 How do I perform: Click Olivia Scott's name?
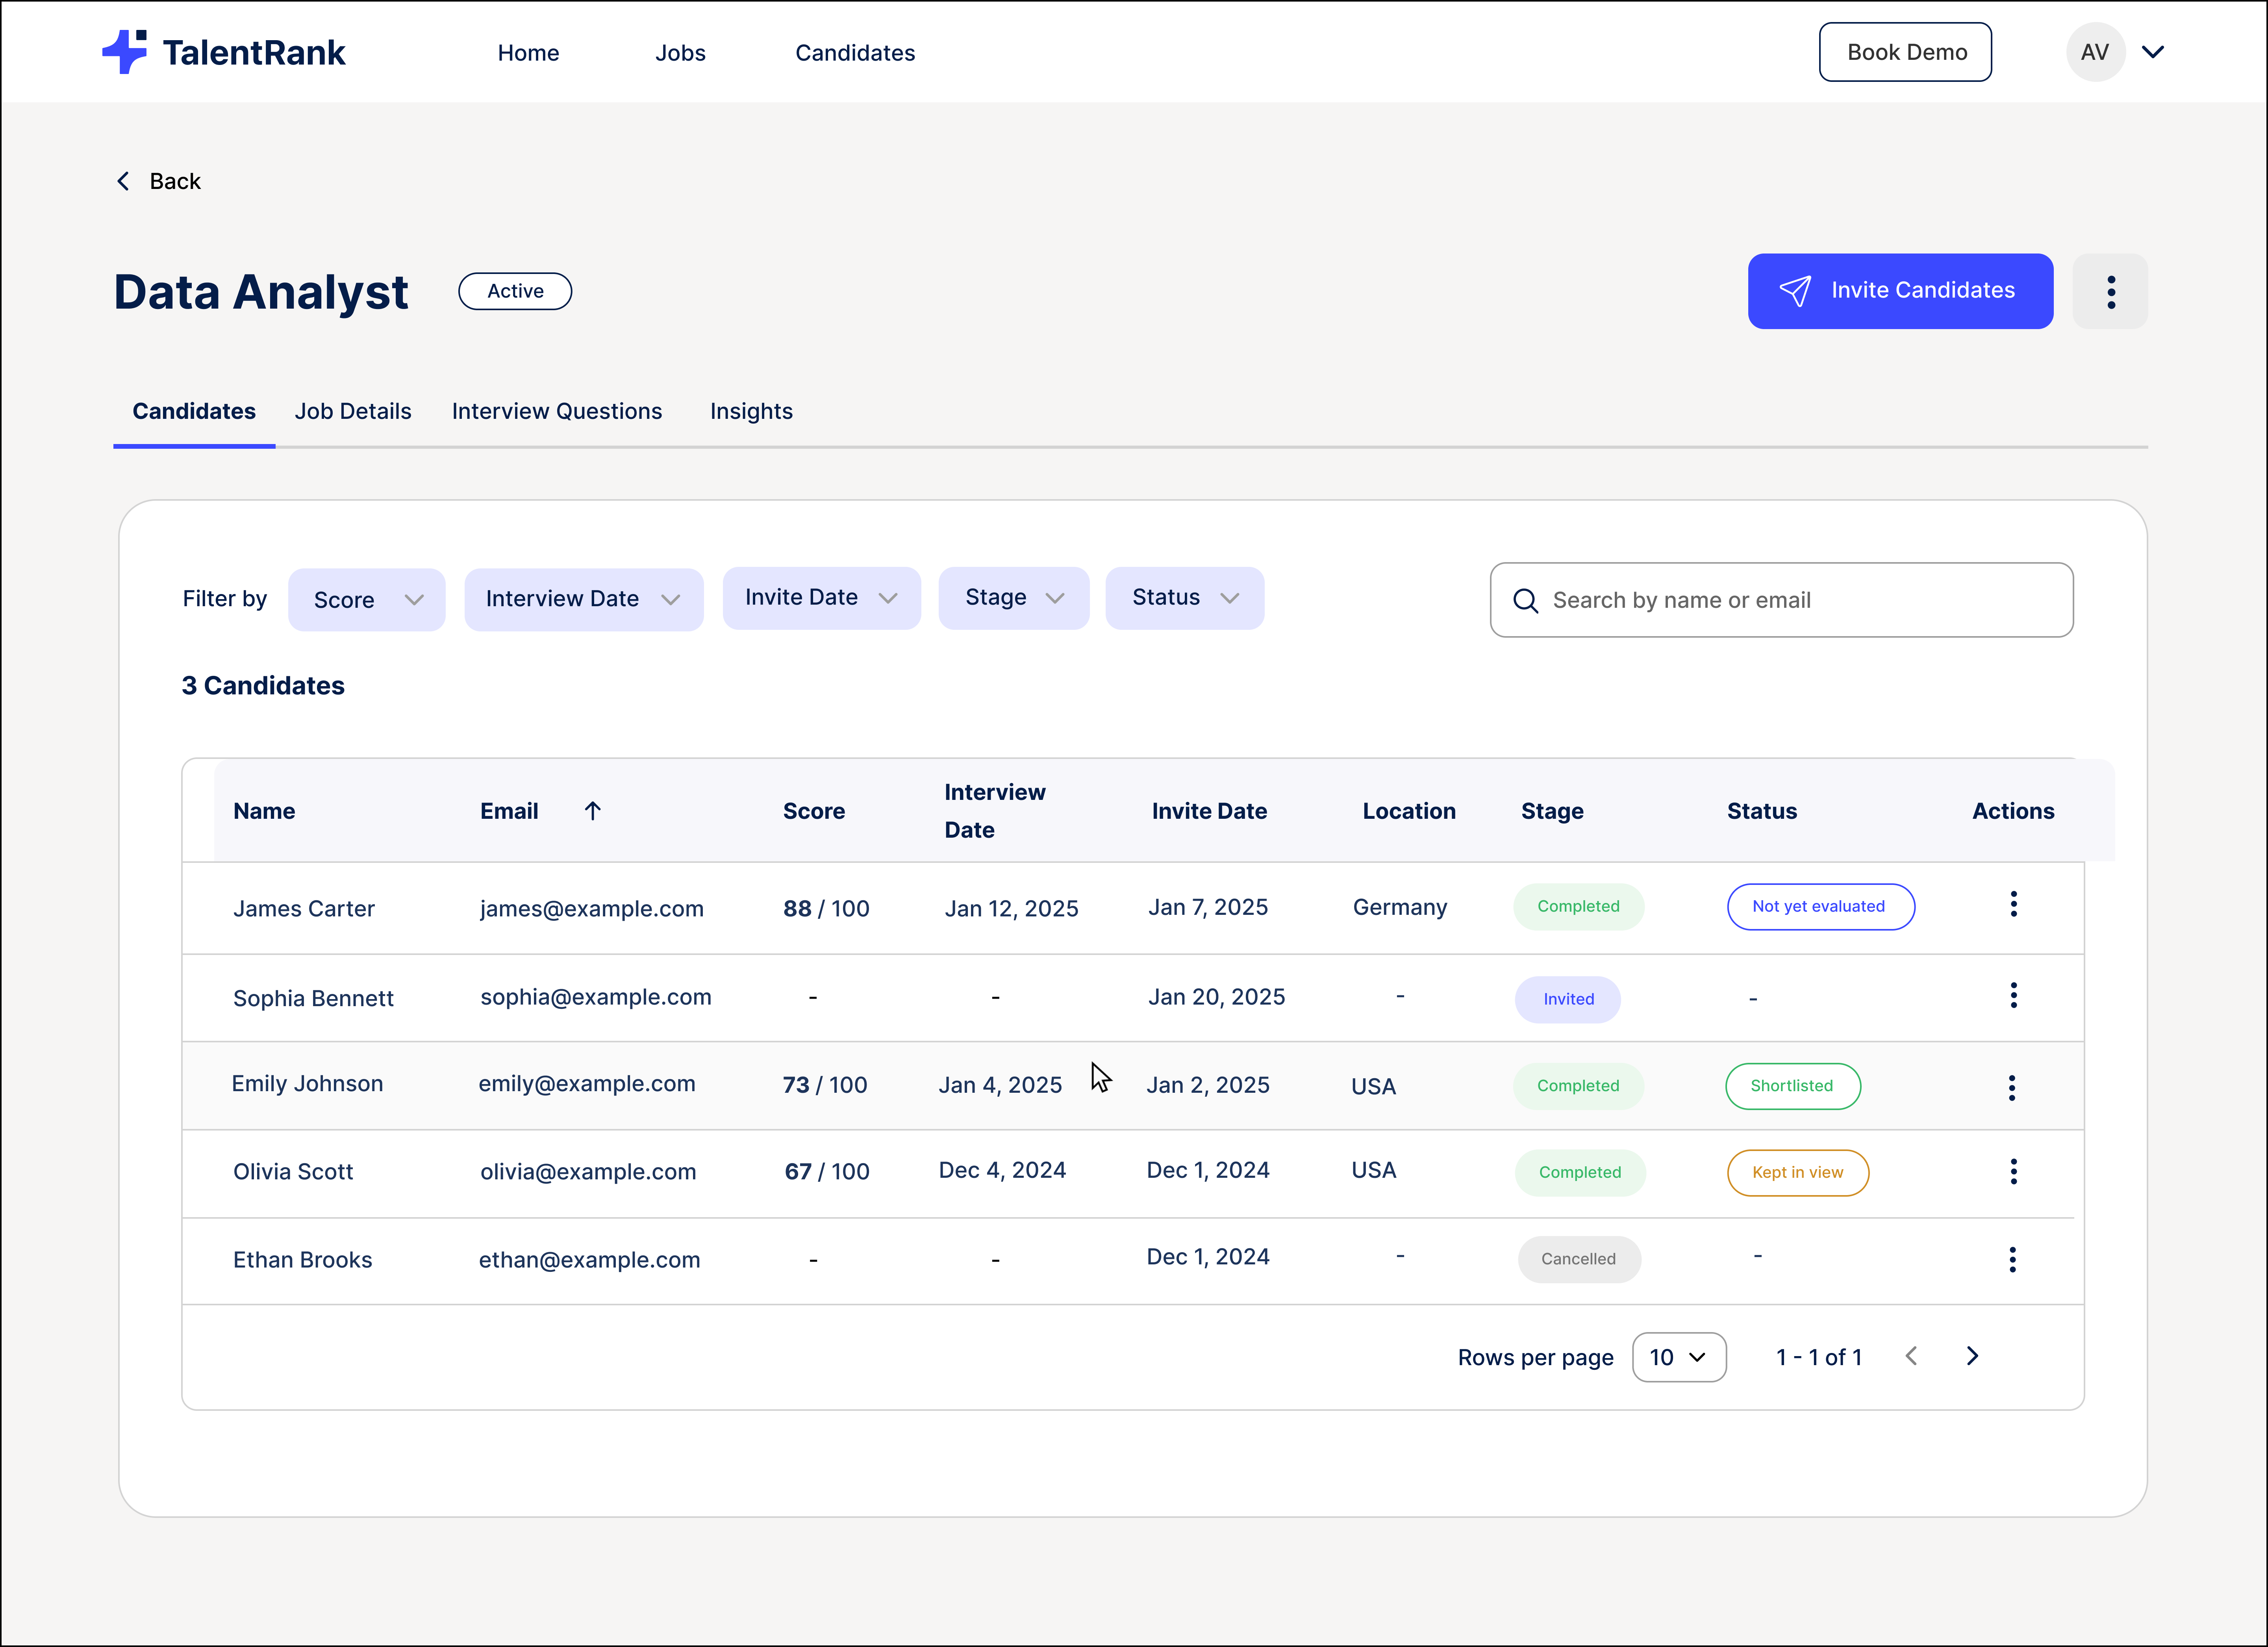pyautogui.click(x=293, y=1172)
